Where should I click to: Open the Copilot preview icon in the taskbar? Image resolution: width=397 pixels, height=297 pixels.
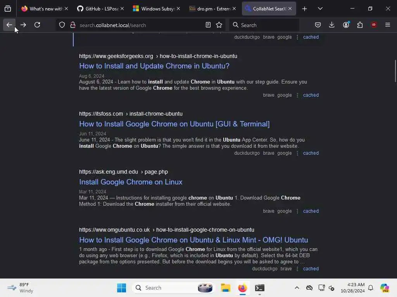(x=385, y=288)
